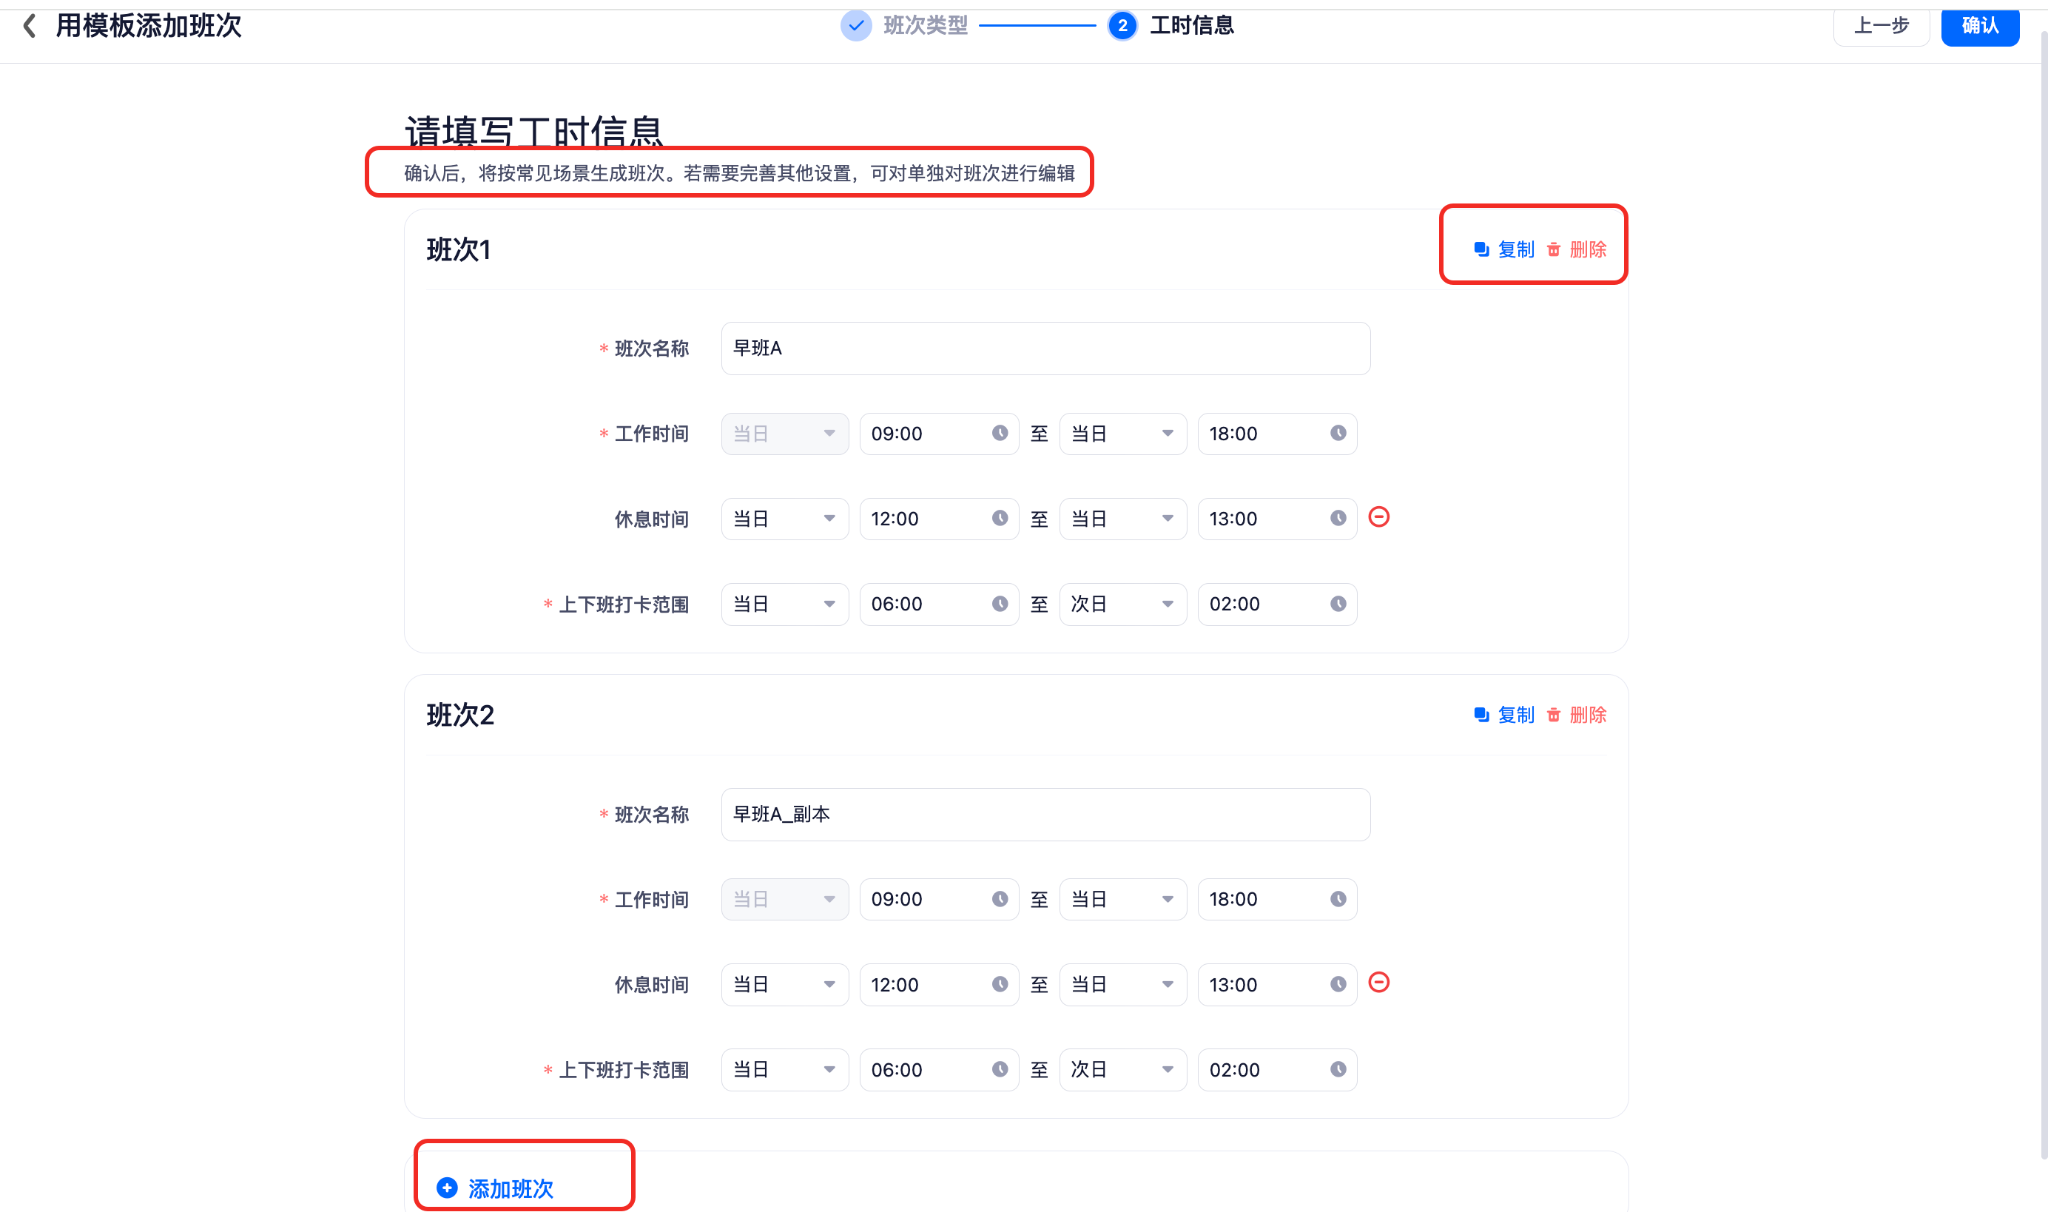Open the clock picker for 班次1 09:00 start time
This screenshot has width=2048, height=1212.
[1000, 433]
